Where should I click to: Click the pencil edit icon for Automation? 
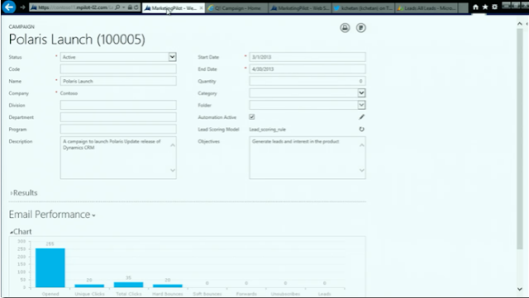coord(361,117)
